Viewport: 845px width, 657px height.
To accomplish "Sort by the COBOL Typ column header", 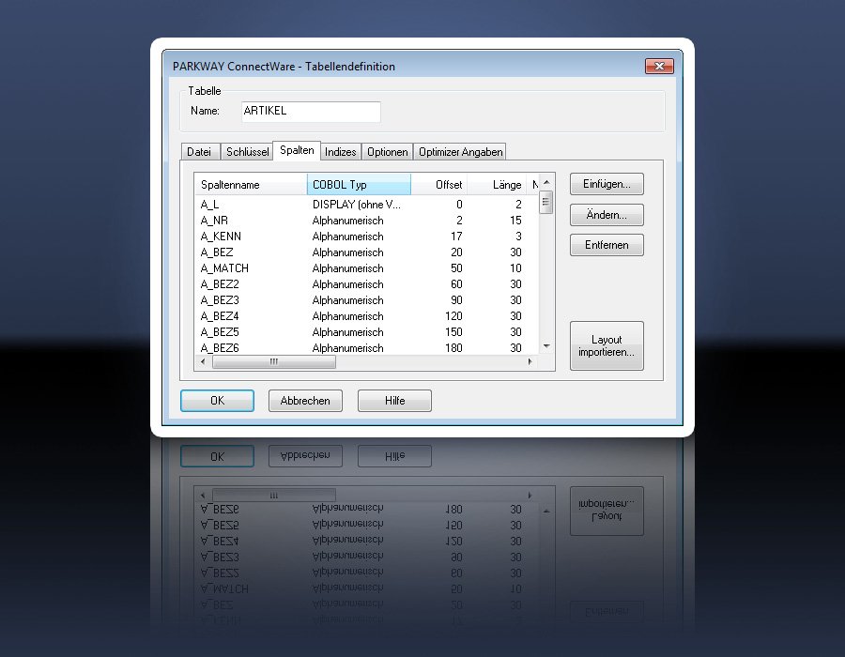I will [x=359, y=185].
